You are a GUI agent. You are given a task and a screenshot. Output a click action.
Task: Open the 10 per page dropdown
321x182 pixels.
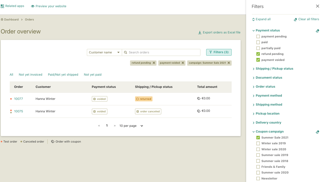coord(131,126)
